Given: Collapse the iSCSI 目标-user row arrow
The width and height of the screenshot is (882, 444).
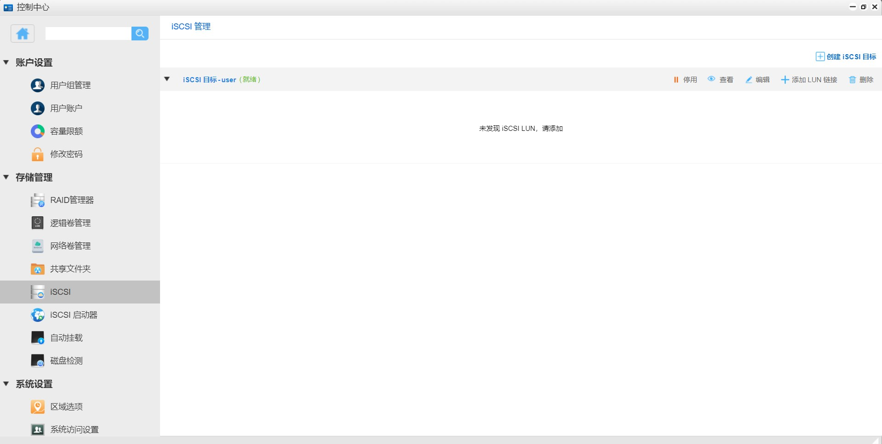Looking at the screenshot, I should [x=167, y=79].
